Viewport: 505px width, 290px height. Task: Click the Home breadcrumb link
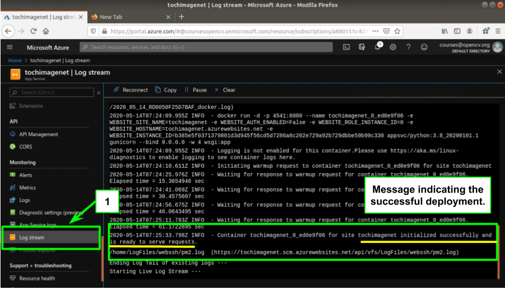click(x=15, y=60)
